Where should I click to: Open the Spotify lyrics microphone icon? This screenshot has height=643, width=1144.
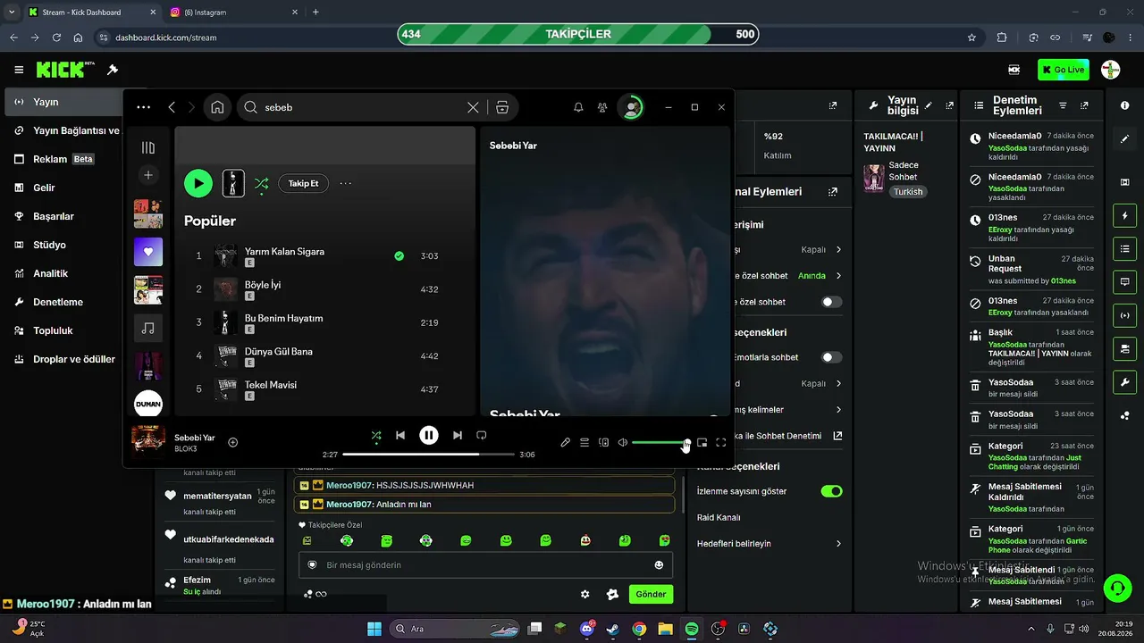(565, 442)
